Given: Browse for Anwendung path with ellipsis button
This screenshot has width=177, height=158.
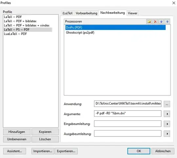Looking at the screenshot, I should [x=167, y=104].
